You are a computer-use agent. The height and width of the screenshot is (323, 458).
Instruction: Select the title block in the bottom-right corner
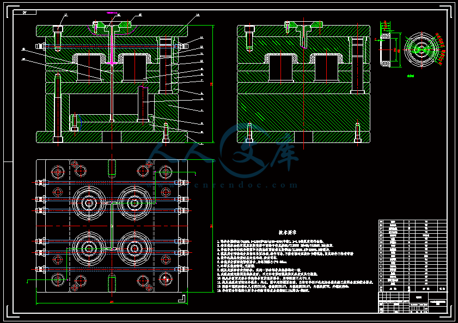(x=412, y=303)
